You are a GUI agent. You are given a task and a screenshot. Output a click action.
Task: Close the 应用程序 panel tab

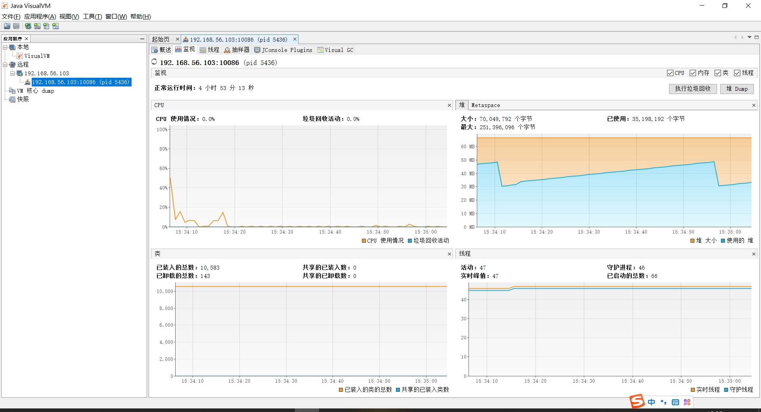point(27,38)
